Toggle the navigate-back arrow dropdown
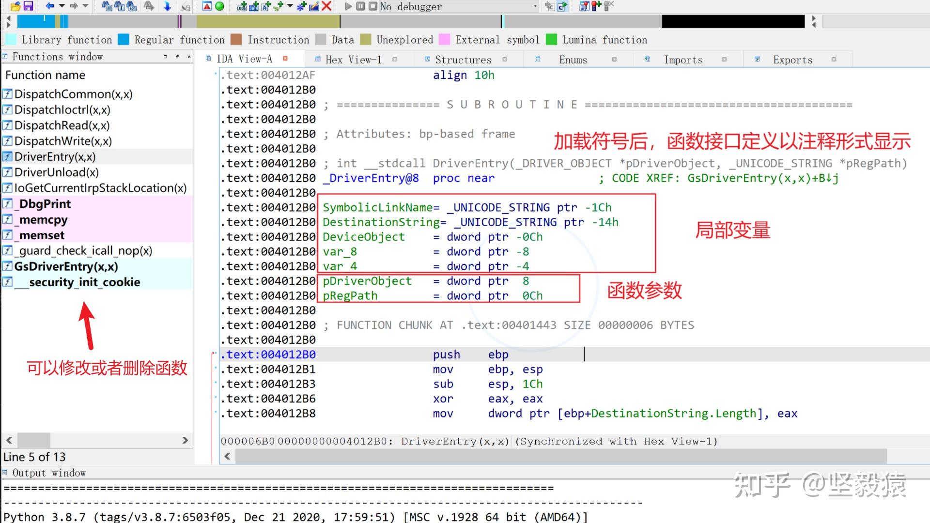Viewport: 930px width, 523px height. tap(62, 6)
